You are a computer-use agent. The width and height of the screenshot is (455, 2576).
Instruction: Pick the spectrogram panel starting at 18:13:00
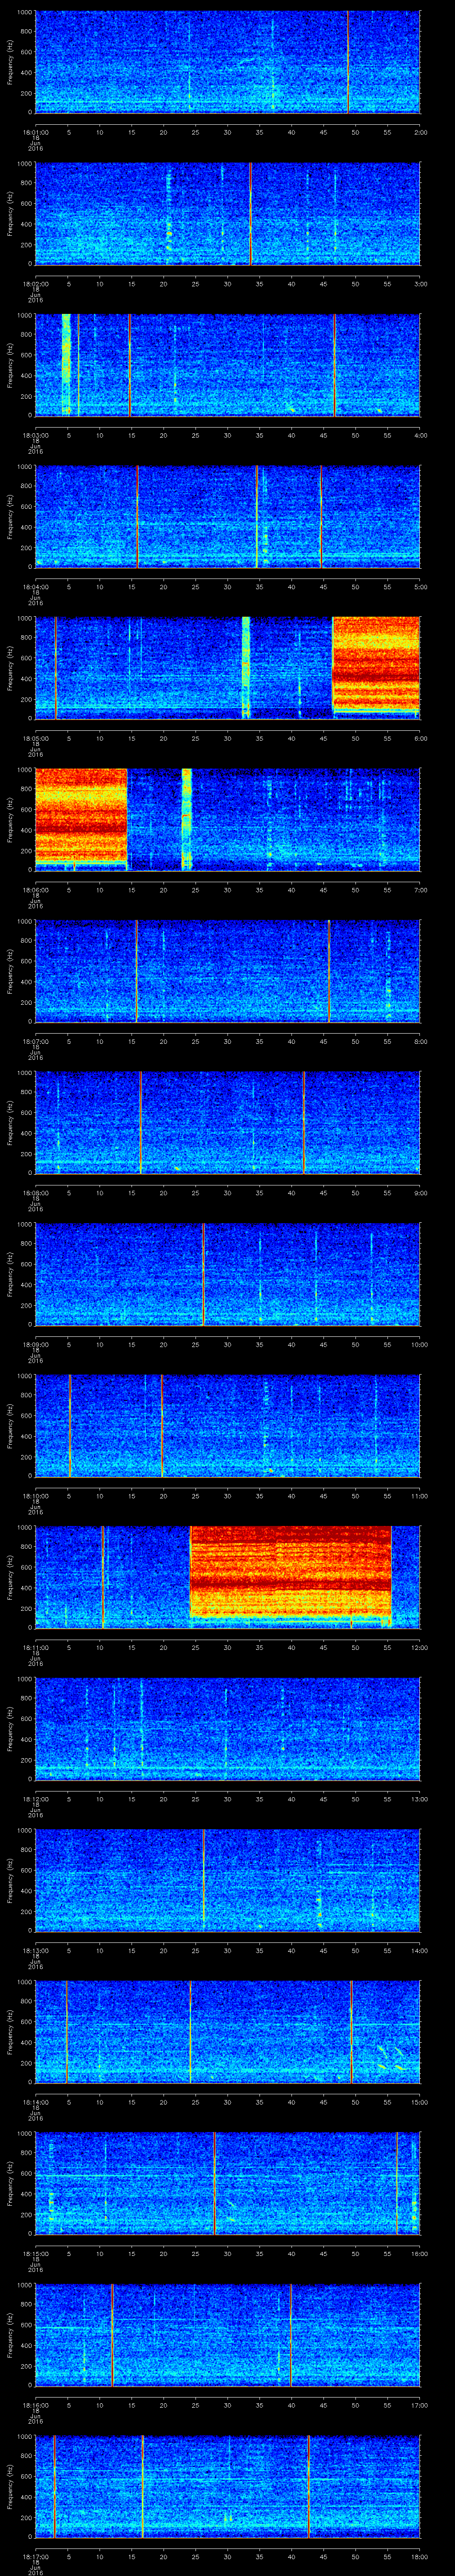pyautogui.click(x=227, y=1880)
